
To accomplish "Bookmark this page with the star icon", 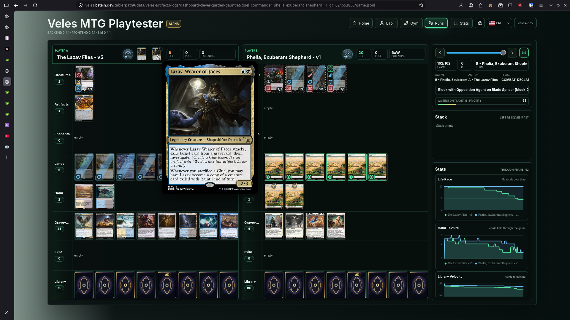I will click(421, 5).
